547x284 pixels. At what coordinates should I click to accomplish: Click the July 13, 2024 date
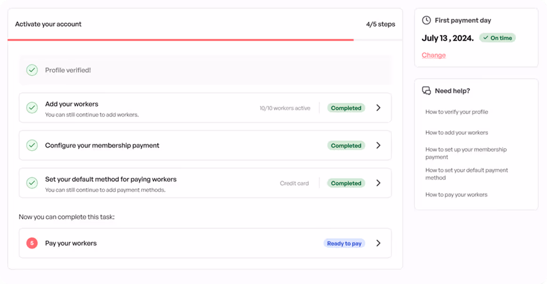(448, 38)
